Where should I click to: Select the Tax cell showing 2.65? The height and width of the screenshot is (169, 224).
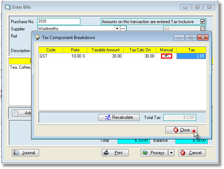(191, 56)
